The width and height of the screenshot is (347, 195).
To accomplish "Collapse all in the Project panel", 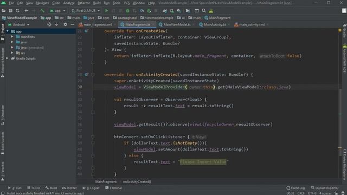I will (x=56, y=24).
